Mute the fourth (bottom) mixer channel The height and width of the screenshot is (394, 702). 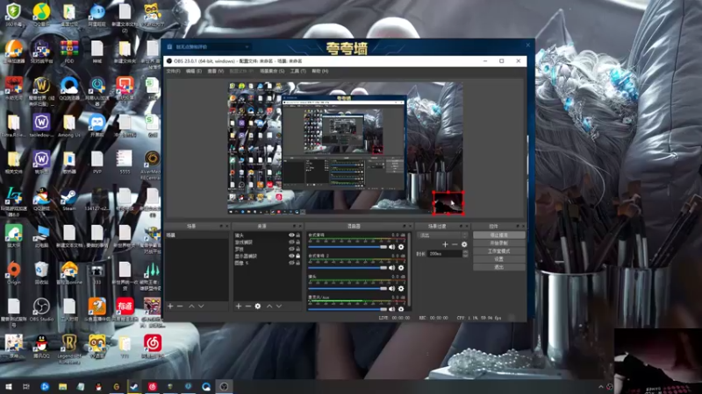392,309
